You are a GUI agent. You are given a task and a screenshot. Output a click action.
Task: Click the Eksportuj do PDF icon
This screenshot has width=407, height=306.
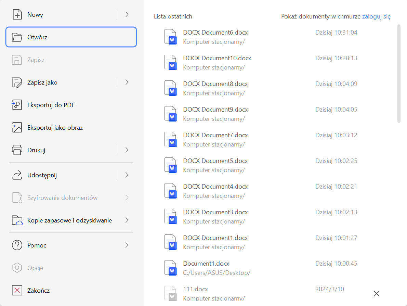pos(17,105)
